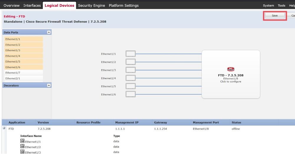Select Ethernet1/2 in Data Ports list

24,45
